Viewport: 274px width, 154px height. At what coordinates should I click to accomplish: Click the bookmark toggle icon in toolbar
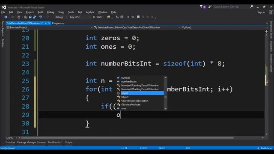tap(138, 17)
